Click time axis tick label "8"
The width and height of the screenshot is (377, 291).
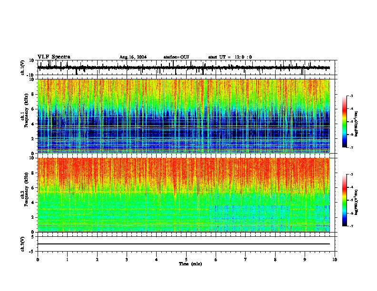[275, 260]
